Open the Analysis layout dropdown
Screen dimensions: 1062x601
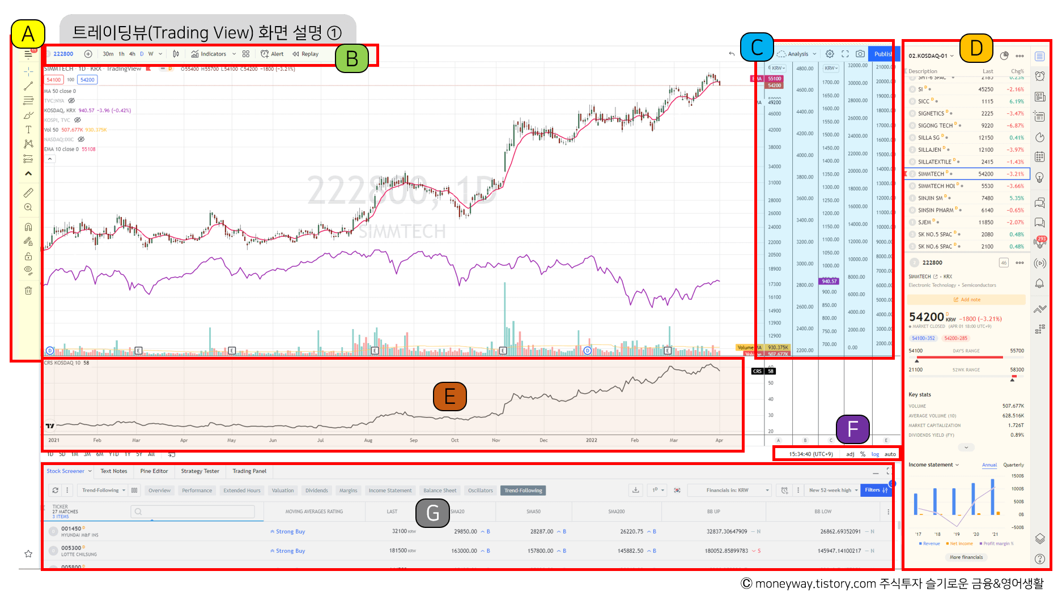point(797,54)
